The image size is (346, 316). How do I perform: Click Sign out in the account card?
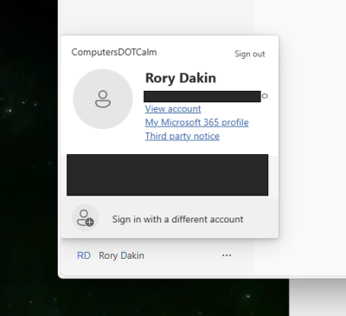[x=250, y=54]
